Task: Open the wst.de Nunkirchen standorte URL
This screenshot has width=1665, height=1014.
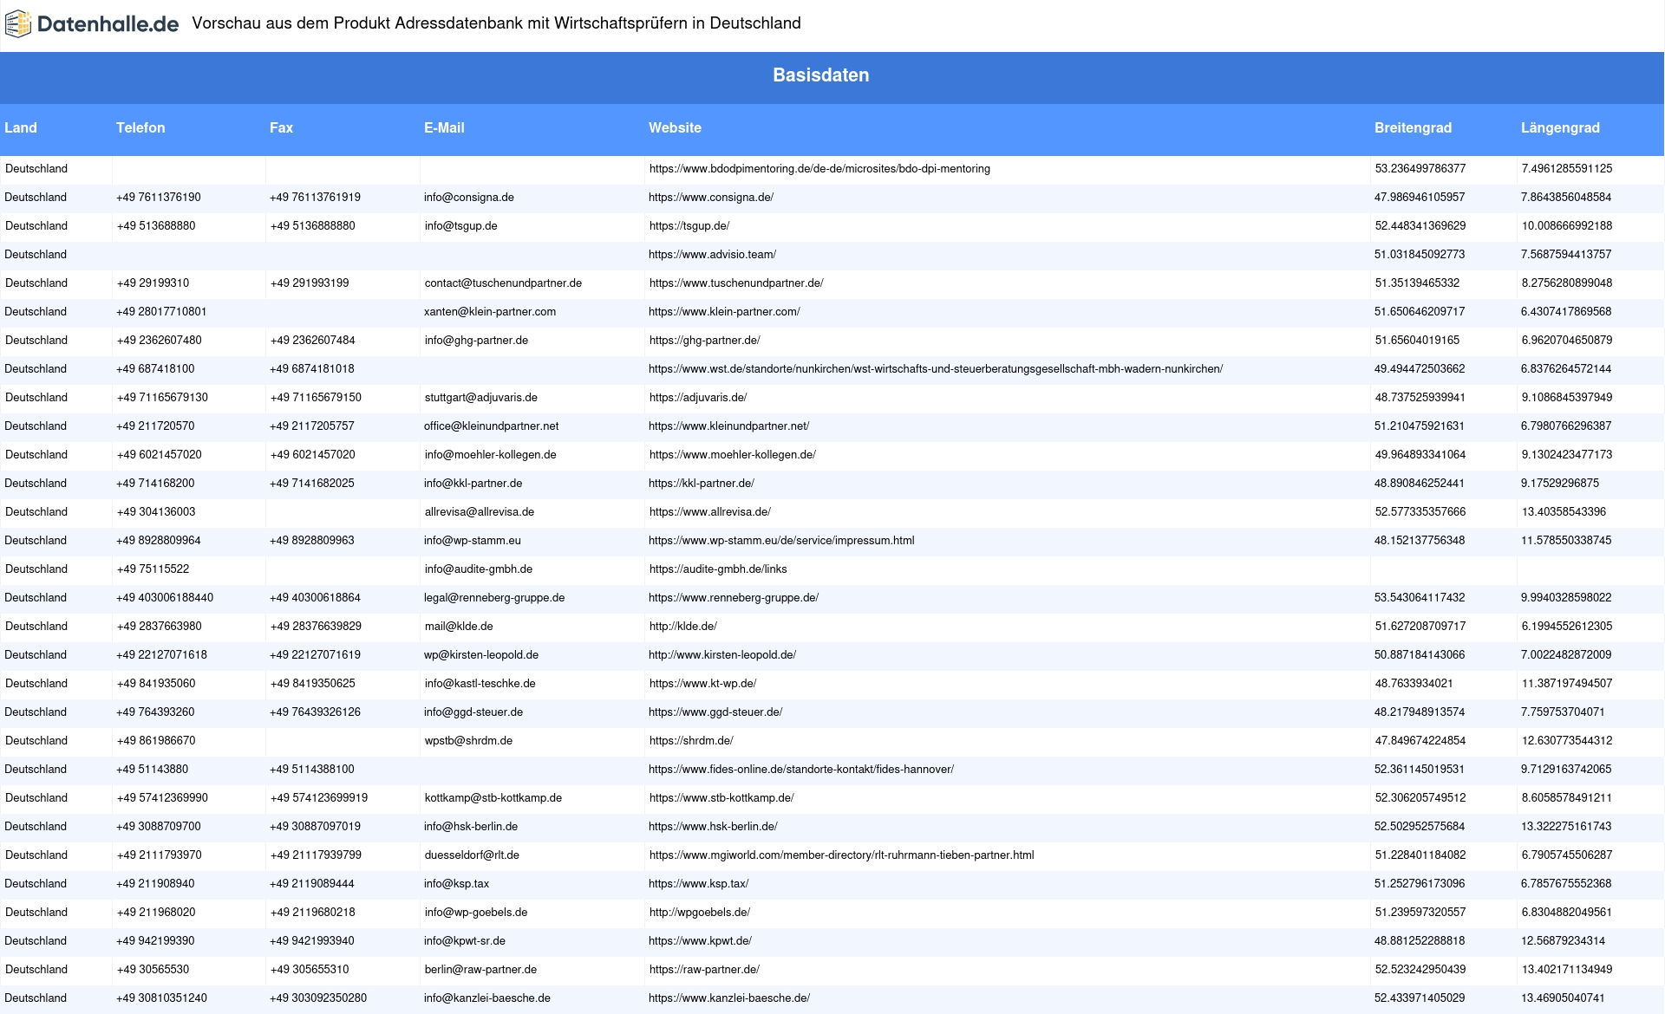Action: [936, 369]
